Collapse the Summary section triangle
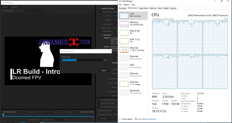The image size is (232, 123). [102, 35]
